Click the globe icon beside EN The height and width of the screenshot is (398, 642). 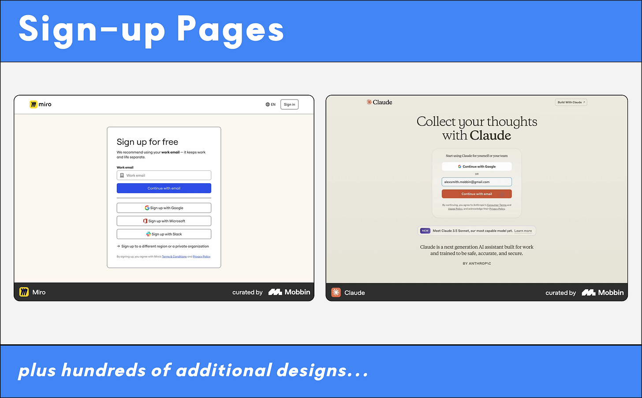[x=268, y=104]
